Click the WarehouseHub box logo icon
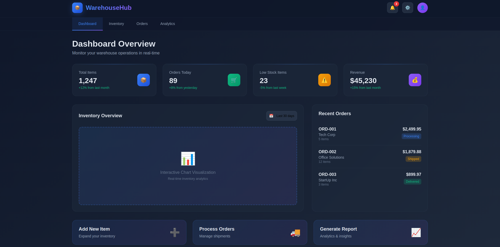500x247 pixels. 77,8
